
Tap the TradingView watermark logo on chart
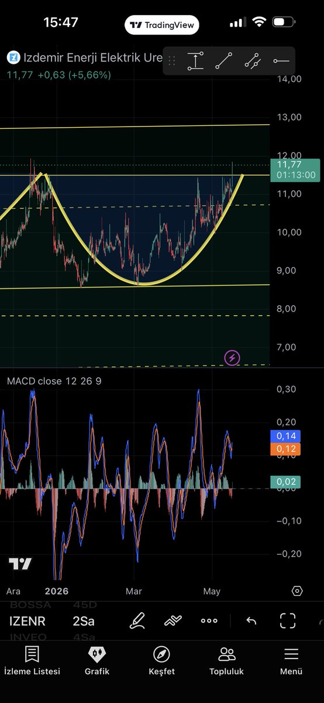pos(20,564)
